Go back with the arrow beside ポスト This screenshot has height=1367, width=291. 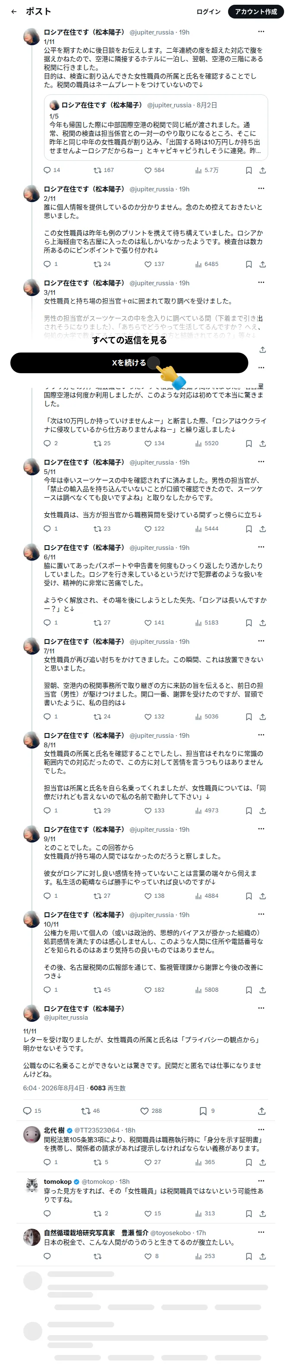(14, 11)
